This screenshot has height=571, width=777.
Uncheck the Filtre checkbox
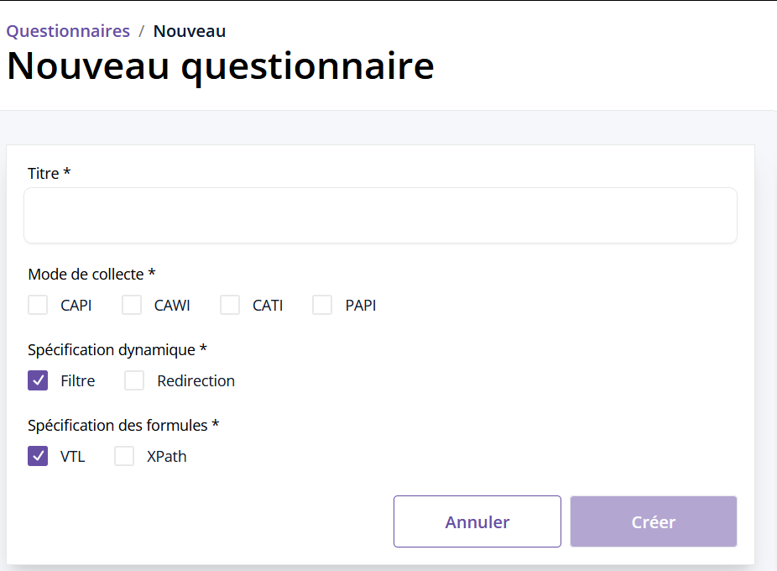coord(38,380)
